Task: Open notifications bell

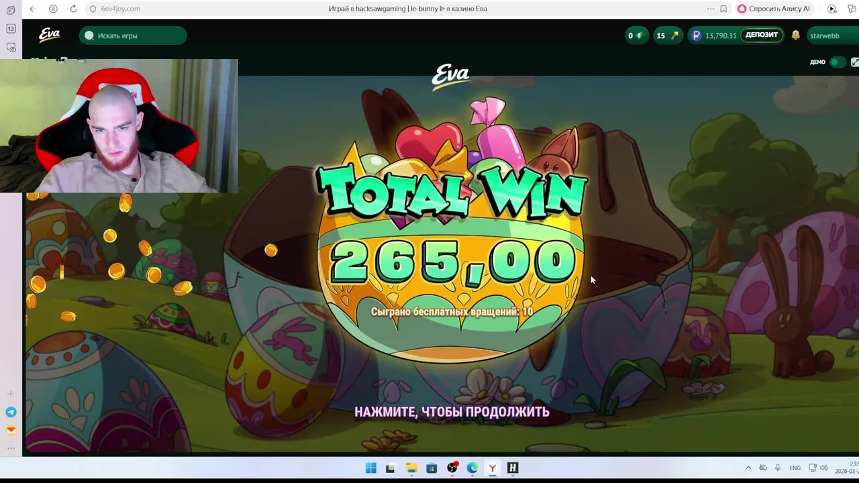Action: click(795, 36)
